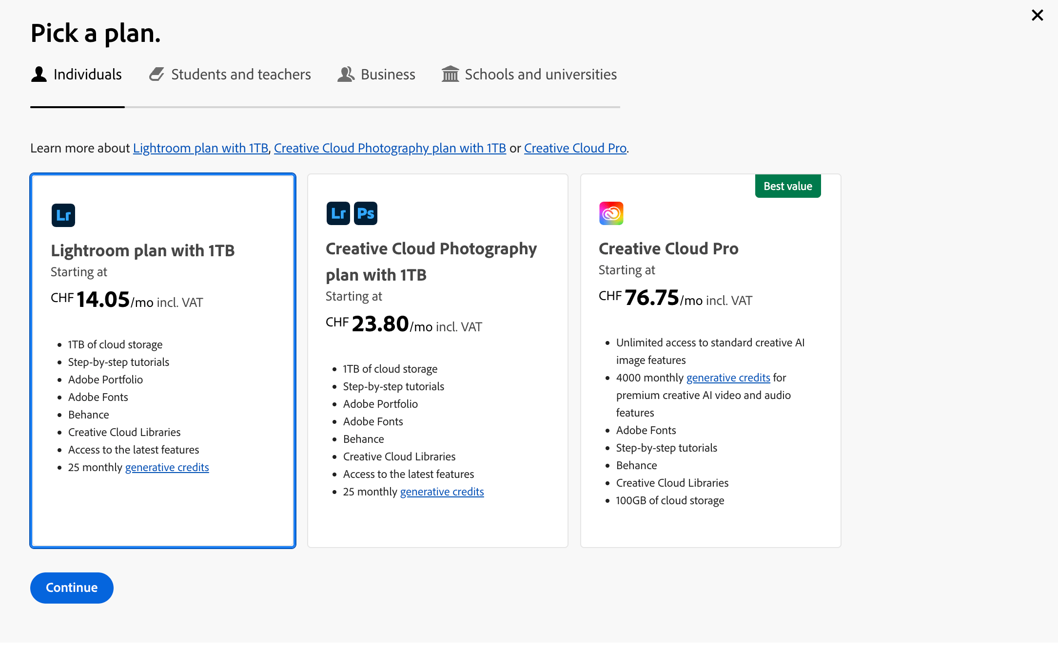Click the Creative Cloud rainbow icon
1058x645 pixels.
611,213
